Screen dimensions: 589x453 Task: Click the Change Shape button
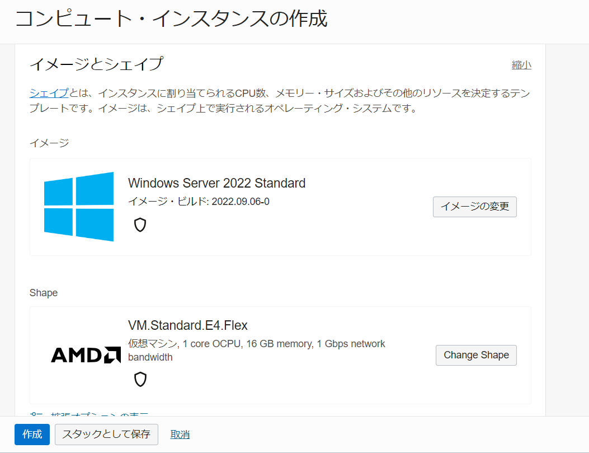475,354
